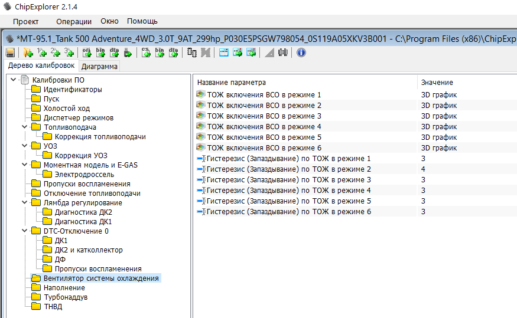Switch to the Диаграмма tab
Screen dimensions: 517x318
pos(99,66)
